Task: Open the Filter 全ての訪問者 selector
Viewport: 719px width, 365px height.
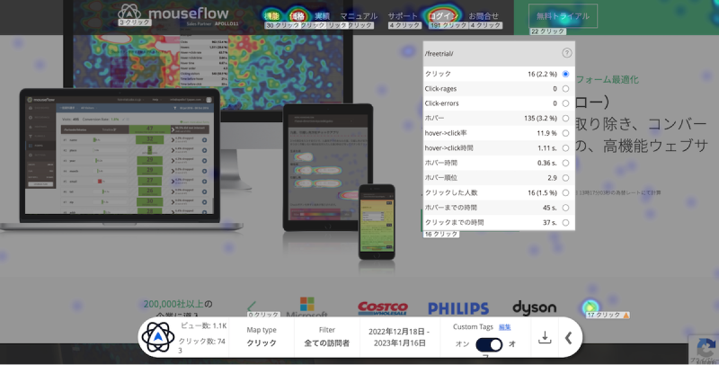Action: (x=327, y=336)
